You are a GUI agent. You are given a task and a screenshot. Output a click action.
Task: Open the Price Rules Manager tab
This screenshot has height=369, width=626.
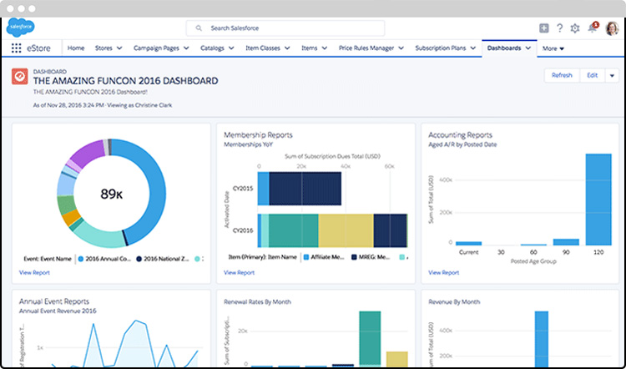pos(366,48)
